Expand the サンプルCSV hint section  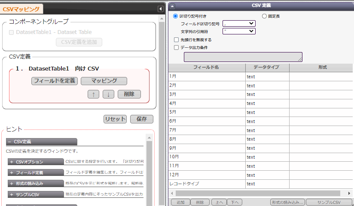click(x=36, y=194)
